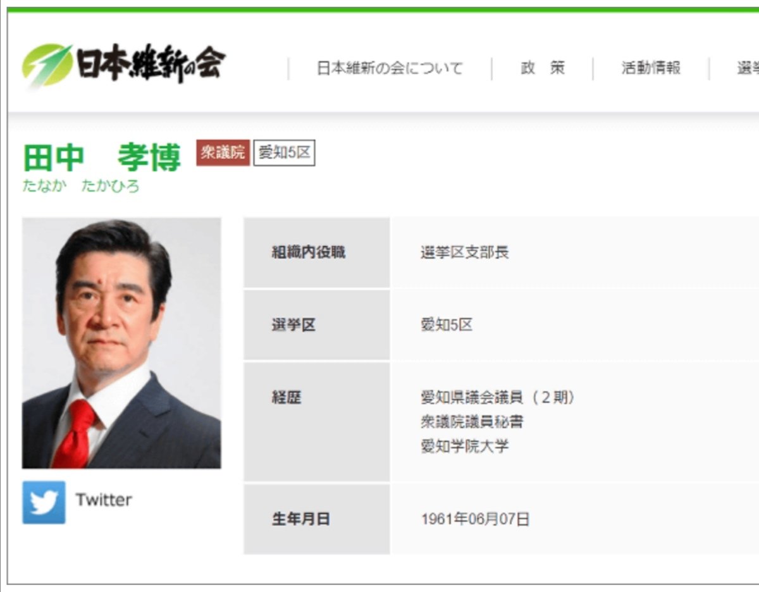
Task: Open the 政策 menu item
Action: click(x=543, y=68)
